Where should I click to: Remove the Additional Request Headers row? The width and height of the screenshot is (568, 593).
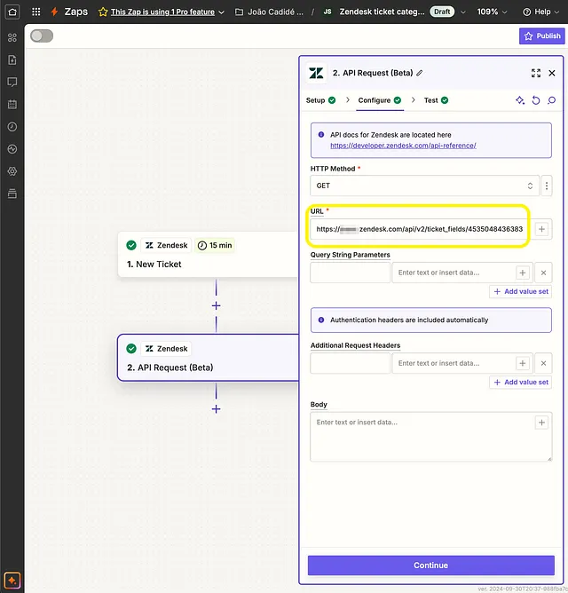coord(543,363)
